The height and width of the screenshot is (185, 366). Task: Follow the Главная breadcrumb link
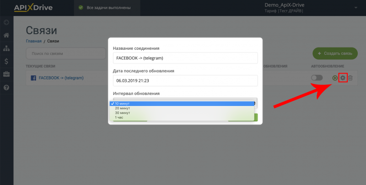pyautogui.click(x=33, y=41)
